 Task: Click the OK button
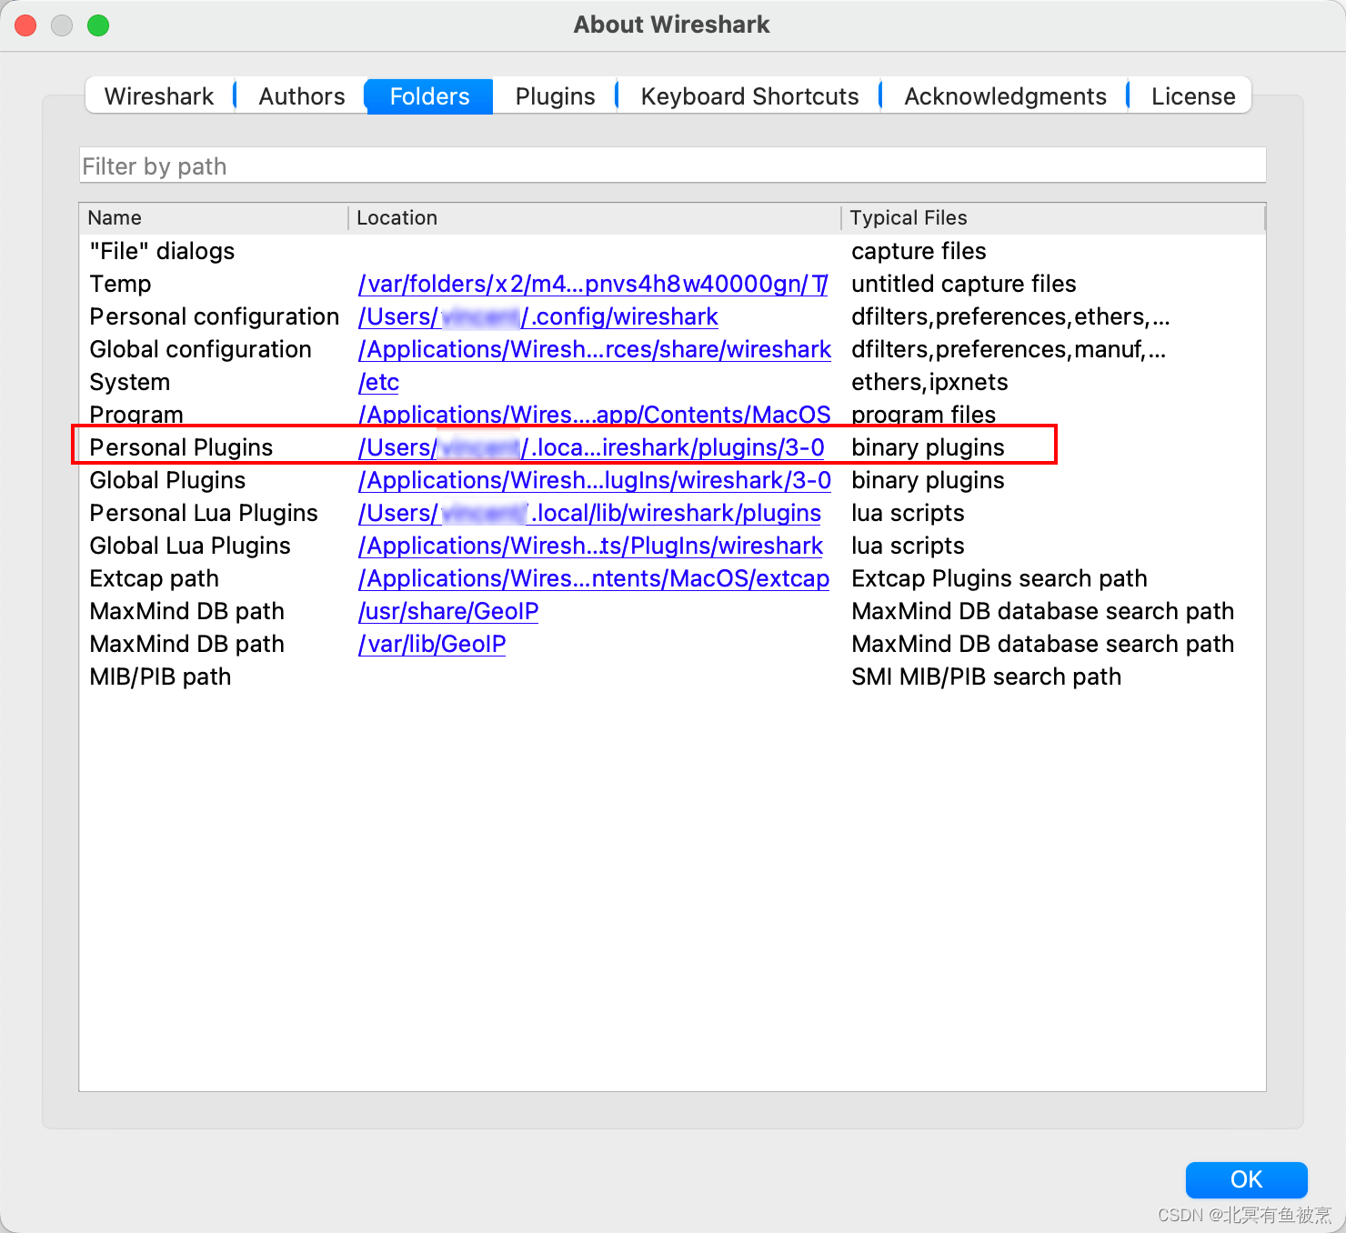point(1246,1179)
